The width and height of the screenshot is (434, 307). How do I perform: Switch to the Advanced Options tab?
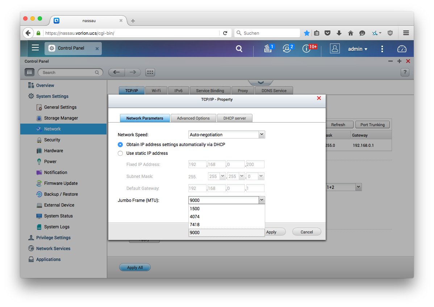click(193, 118)
